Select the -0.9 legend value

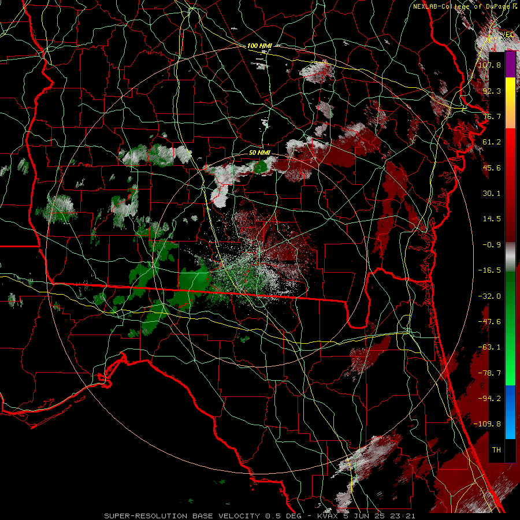click(x=492, y=245)
